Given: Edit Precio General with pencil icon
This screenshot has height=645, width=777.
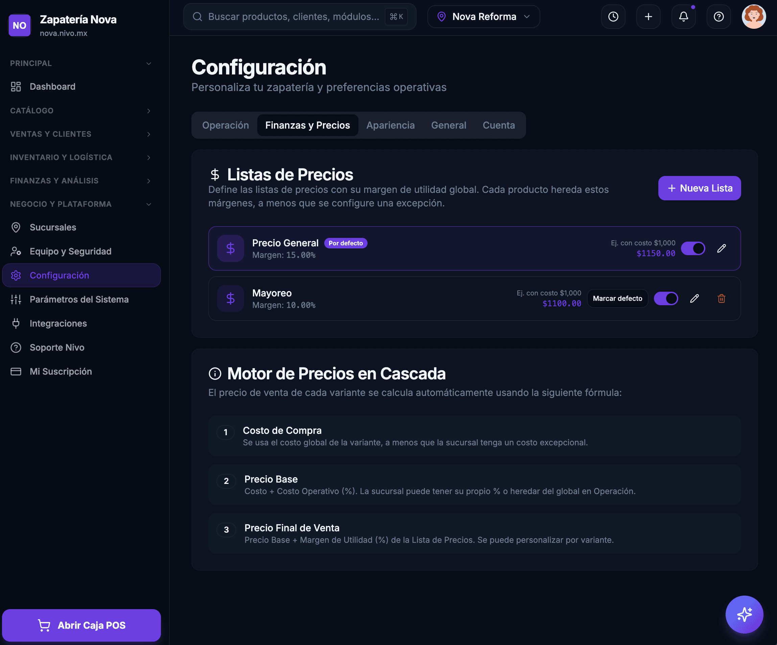Looking at the screenshot, I should click(x=722, y=248).
